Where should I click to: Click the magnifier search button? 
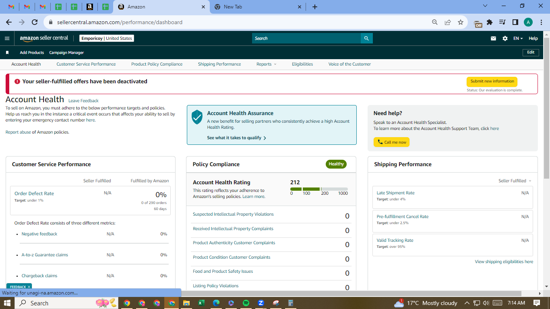pyautogui.click(x=366, y=38)
